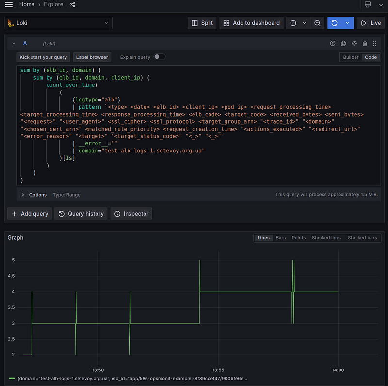Image resolution: width=388 pixels, height=386 pixels.
Task: Toggle query A visibility eye icon
Action: 354,44
